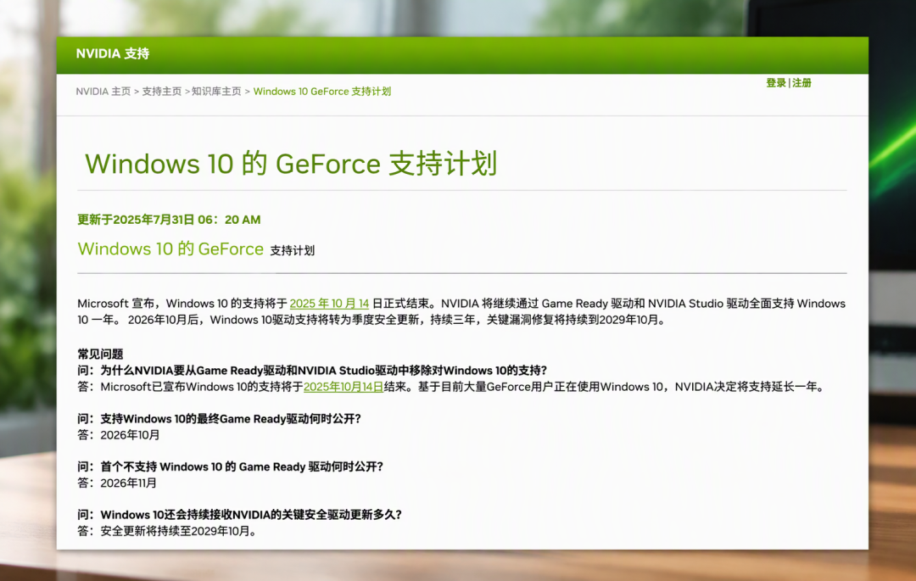
Task: Click the subheading below the update date
Action: tap(196, 249)
